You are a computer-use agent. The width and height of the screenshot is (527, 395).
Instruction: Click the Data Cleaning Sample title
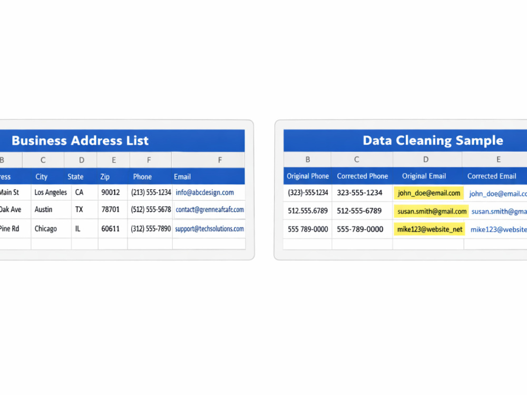[x=433, y=141]
